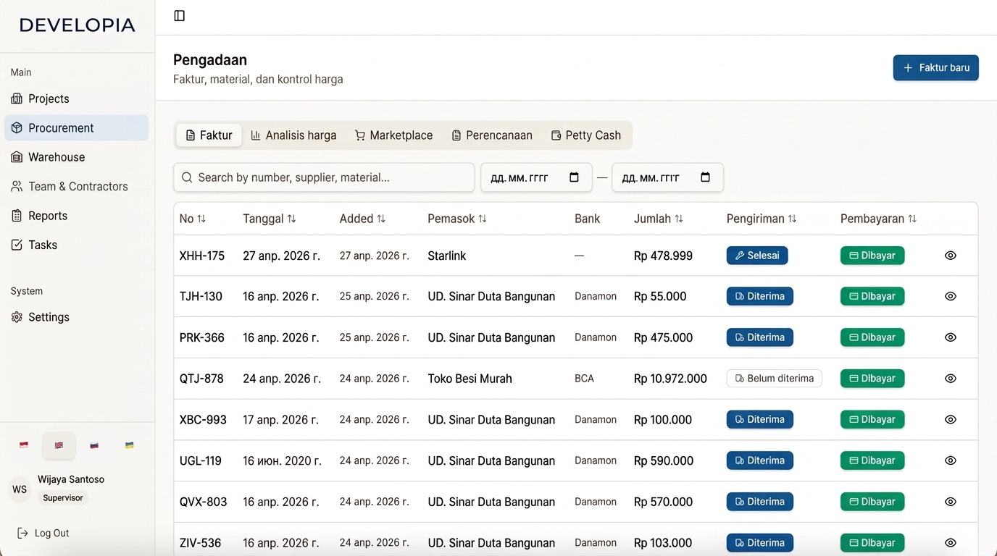Image resolution: width=997 pixels, height=556 pixels.
Task: Open Projects in the sidebar
Action: (x=77, y=98)
